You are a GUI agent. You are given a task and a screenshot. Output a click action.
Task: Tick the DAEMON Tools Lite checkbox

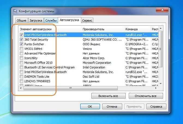tap(21, 77)
